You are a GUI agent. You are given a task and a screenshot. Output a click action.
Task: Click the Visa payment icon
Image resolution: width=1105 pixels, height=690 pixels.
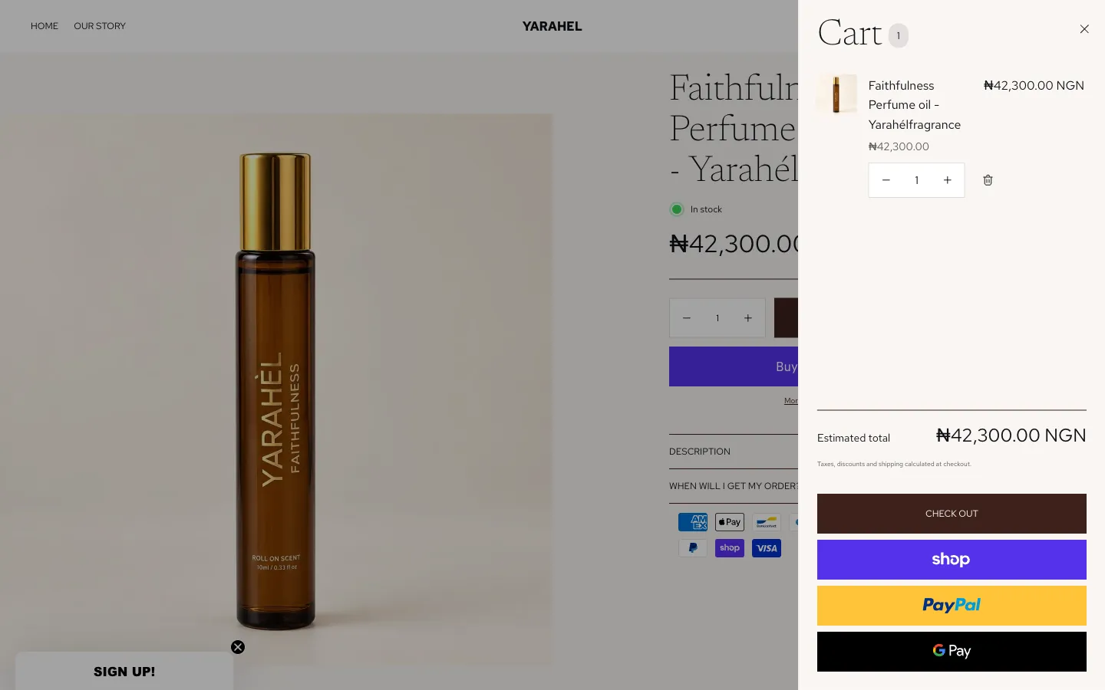767,548
